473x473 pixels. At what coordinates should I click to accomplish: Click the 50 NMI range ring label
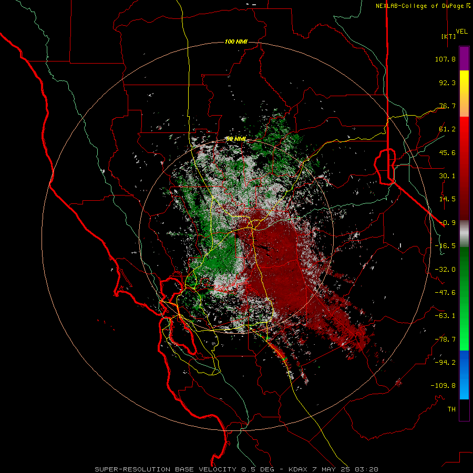[236, 139]
